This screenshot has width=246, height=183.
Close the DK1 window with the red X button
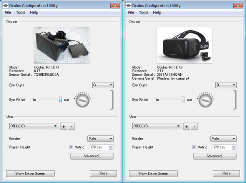115,6
